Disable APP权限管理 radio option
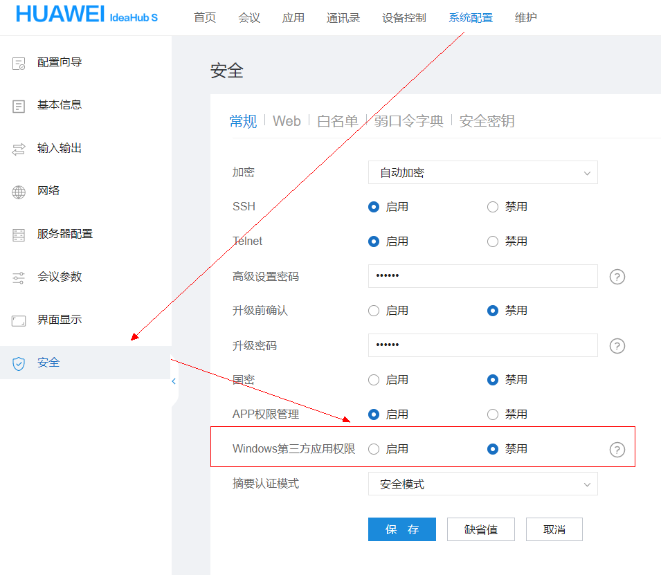 click(x=493, y=414)
